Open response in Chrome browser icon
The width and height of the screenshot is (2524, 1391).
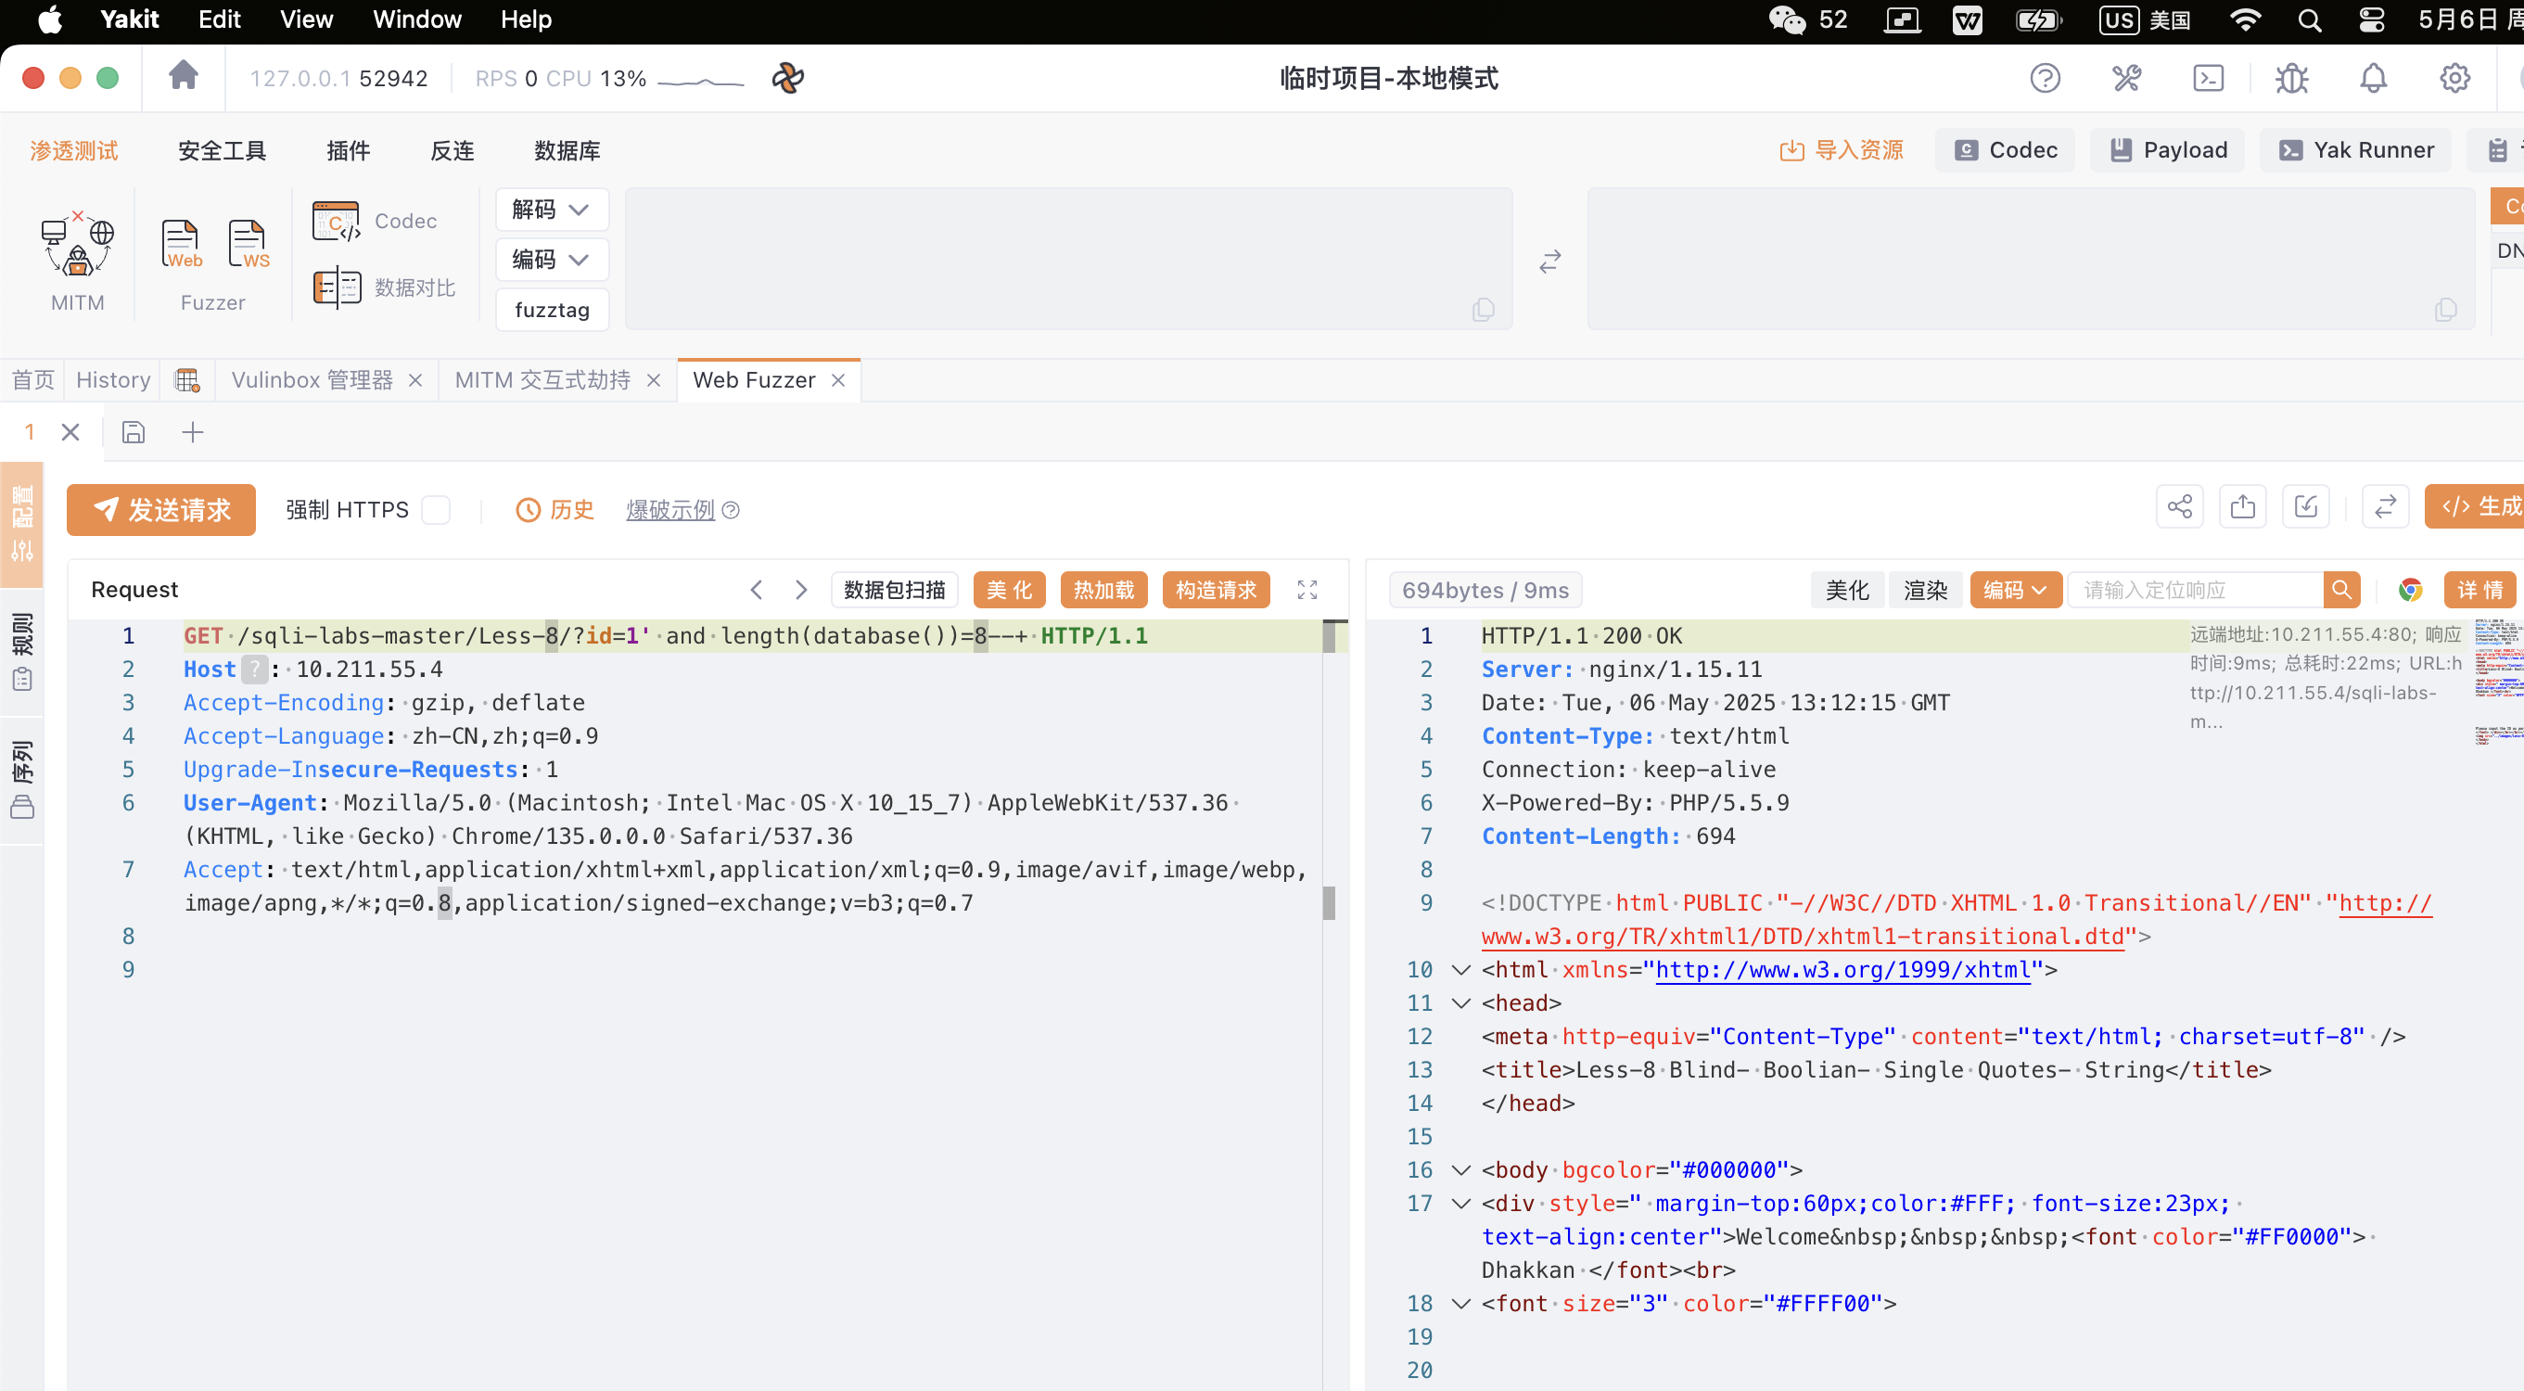(x=2410, y=590)
